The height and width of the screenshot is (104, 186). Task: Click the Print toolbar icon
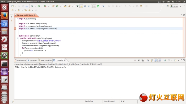[x=27, y=6]
